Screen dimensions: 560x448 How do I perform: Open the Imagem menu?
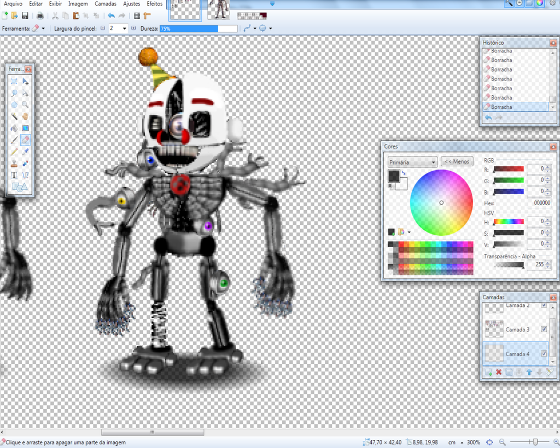[78, 4]
